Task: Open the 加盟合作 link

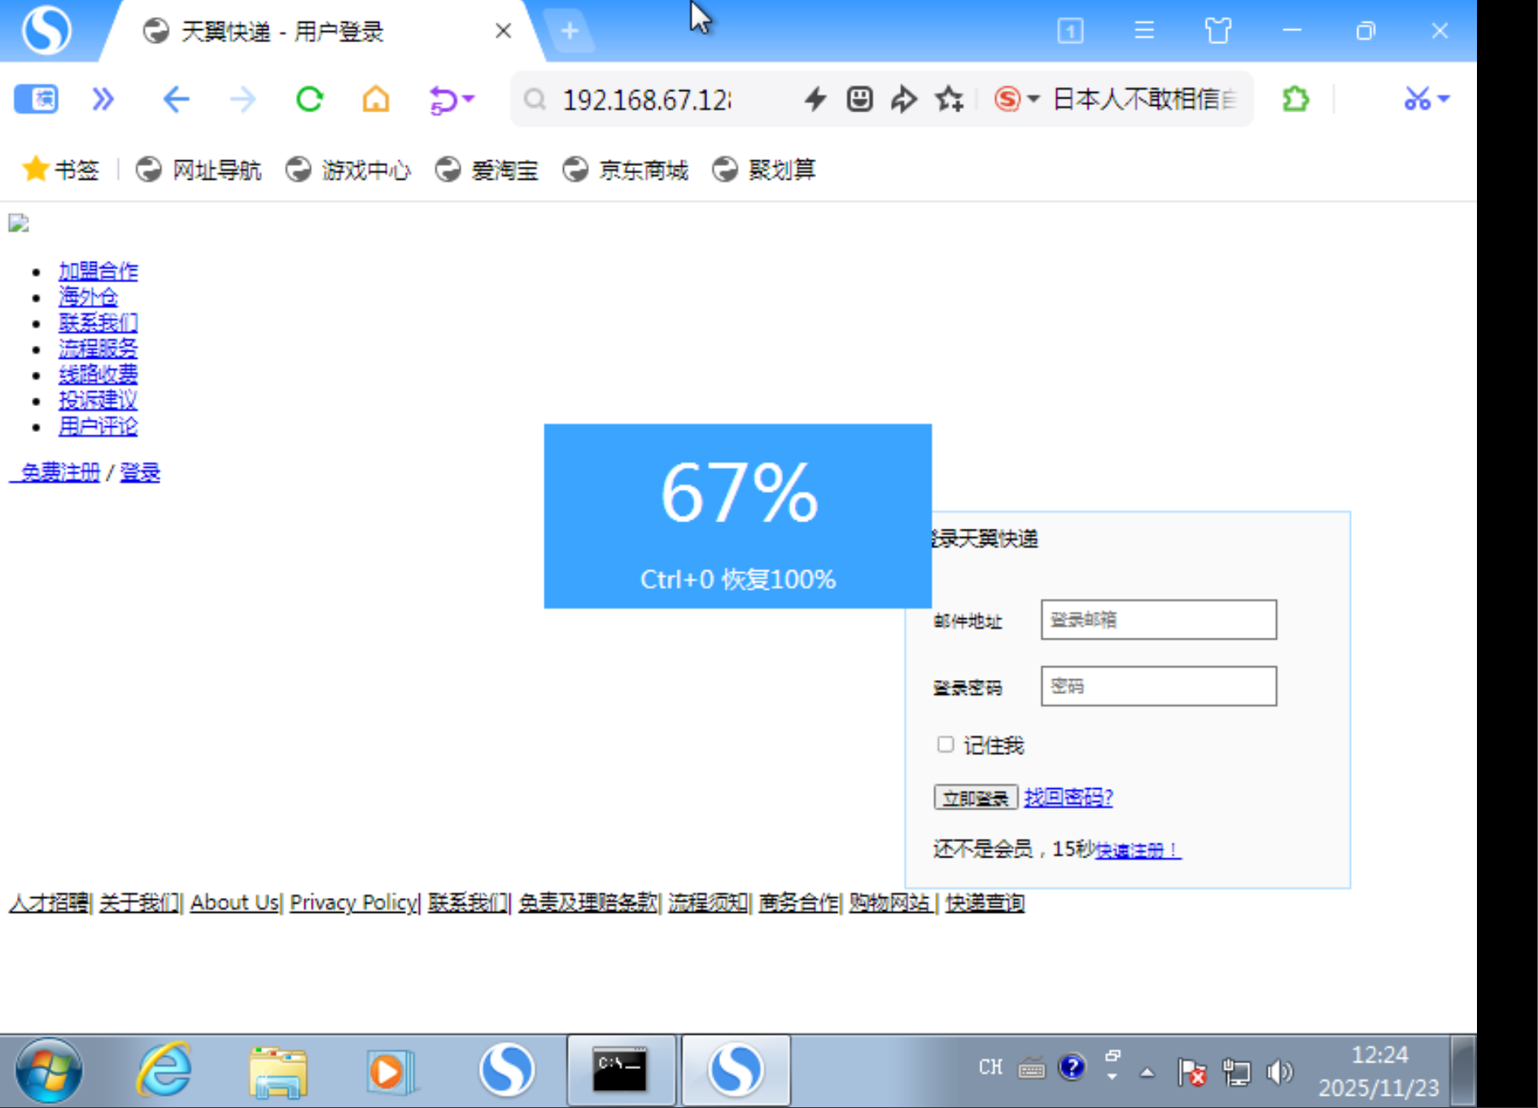Action: (x=98, y=271)
